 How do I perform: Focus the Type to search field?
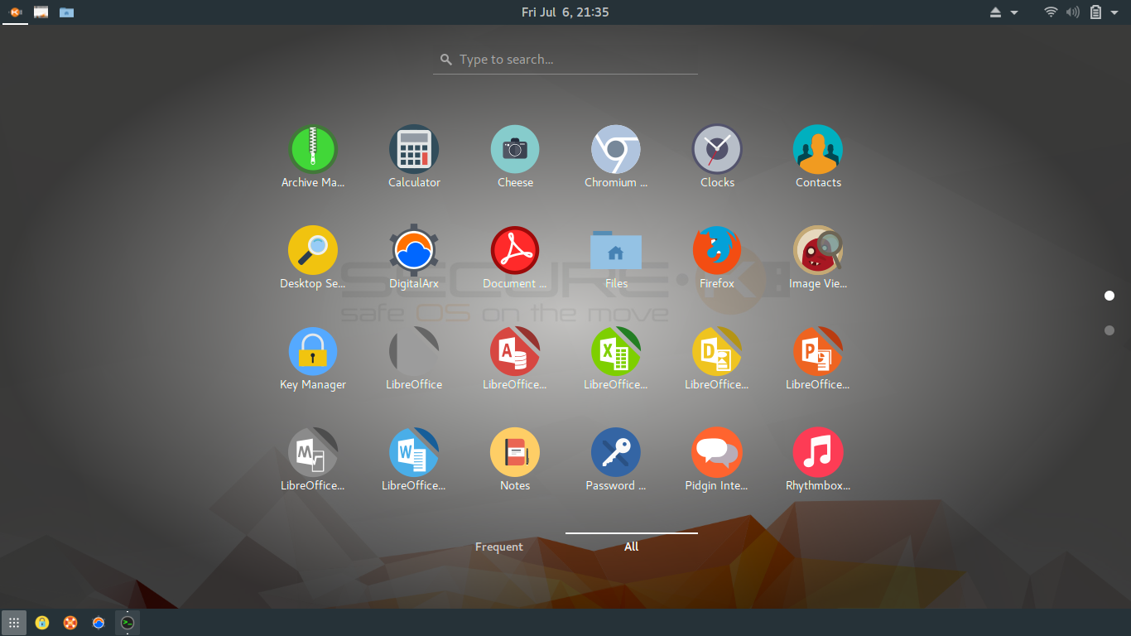565,60
